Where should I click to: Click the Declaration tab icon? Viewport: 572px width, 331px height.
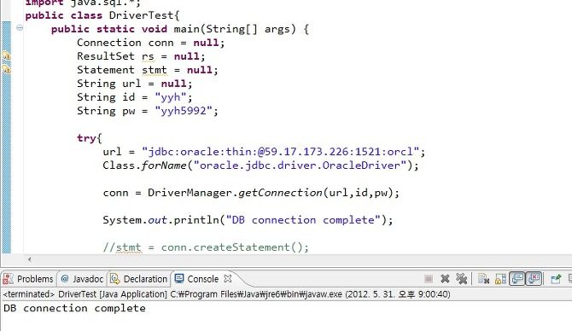(115, 279)
